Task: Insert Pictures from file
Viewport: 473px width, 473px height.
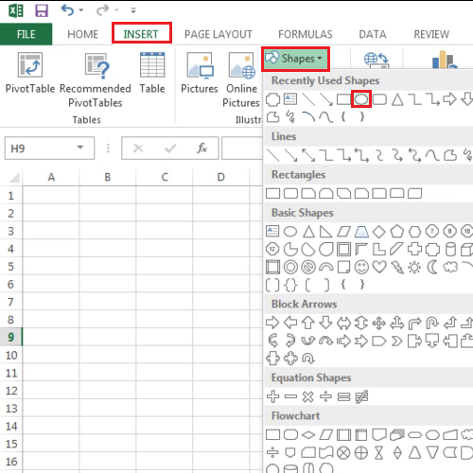Action: point(200,73)
